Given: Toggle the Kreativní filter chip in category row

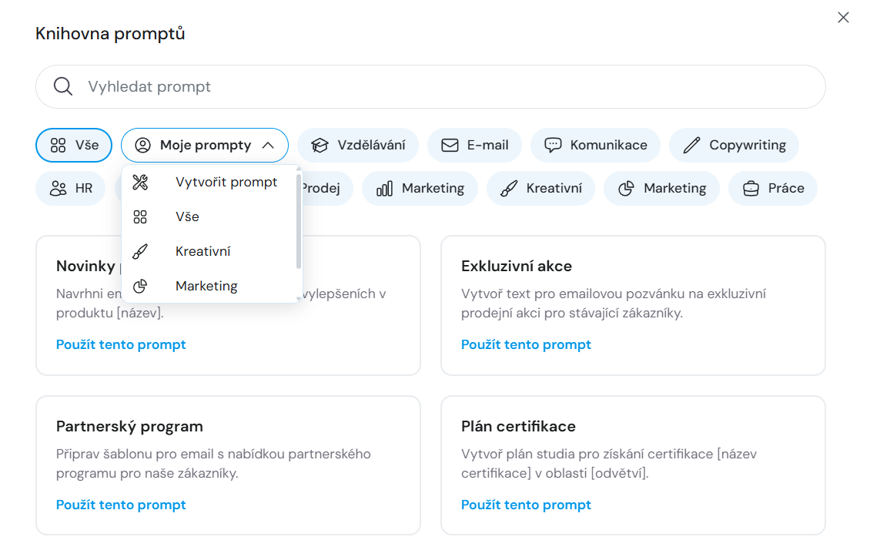Looking at the screenshot, I should (x=540, y=188).
